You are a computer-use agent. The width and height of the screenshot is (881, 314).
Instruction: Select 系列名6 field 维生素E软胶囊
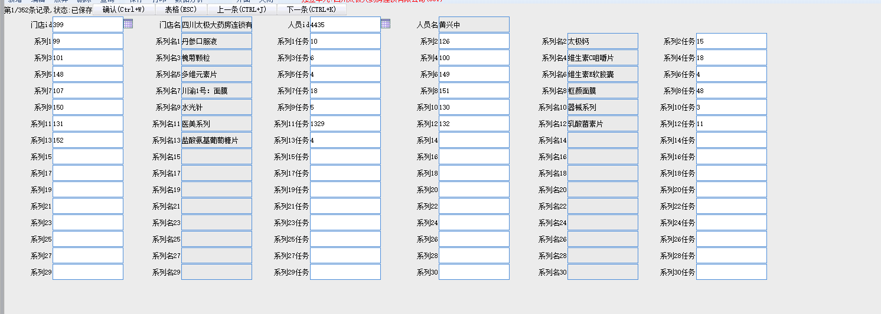coord(603,74)
